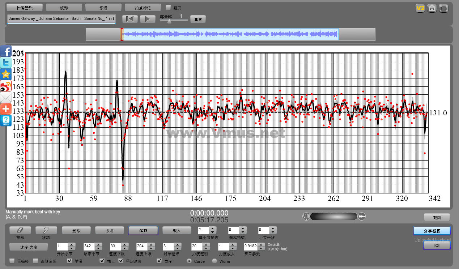
Task: Share via the Facebook sidebar icon
Action: point(6,51)
